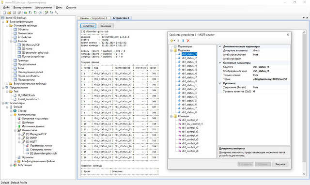The image size is (310, 185).
Task: Collapse the Основные таблицы folder
Action: coord(7,26)
